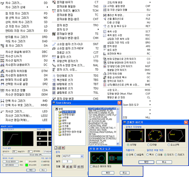189x177 pixels.
Task: Select the 요소선택 radio button
Action: coord(169,145)
